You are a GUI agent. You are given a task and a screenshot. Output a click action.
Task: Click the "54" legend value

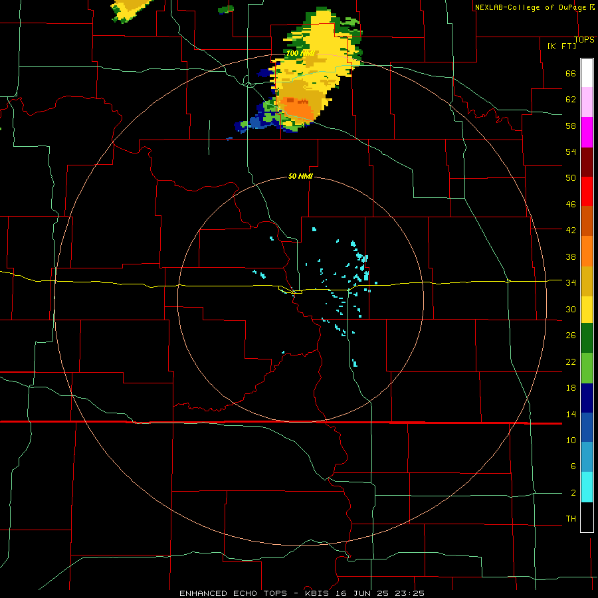571,151
